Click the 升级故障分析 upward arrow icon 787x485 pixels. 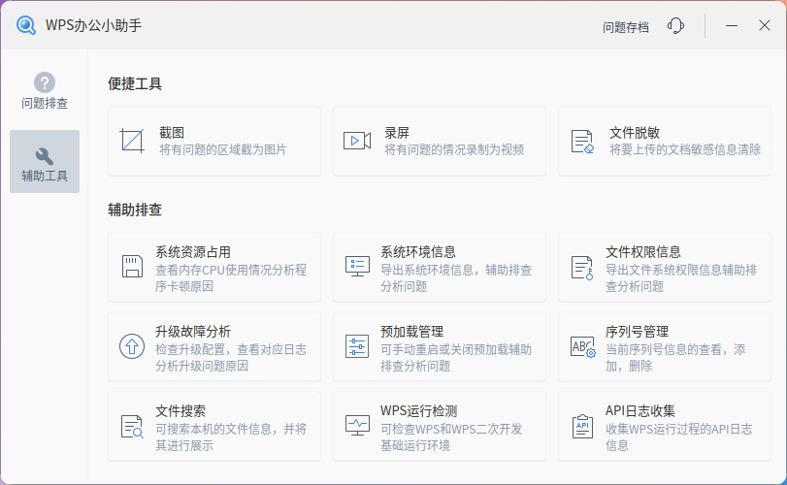click(132, 346)
